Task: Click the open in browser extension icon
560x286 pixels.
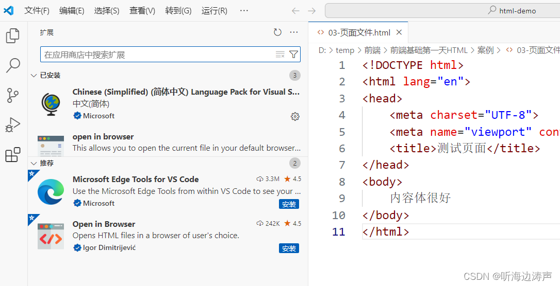Action: point(51,146)
